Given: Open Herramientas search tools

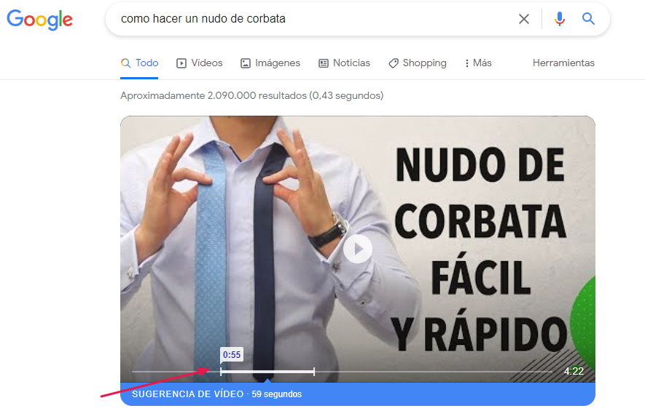Looking at the screenshot, I should 563,63.
